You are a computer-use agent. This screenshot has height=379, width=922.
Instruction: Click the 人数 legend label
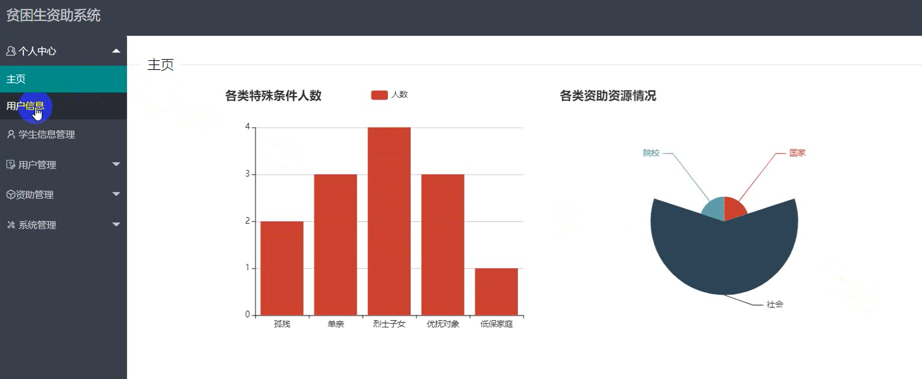tap(399, 95)
